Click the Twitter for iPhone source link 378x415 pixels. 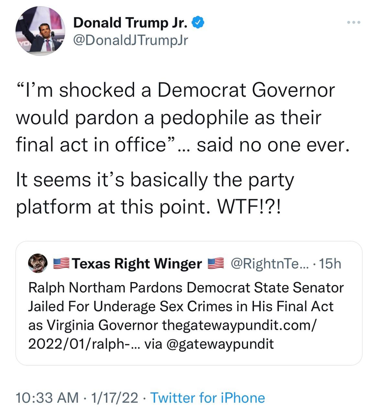point(208,398)
